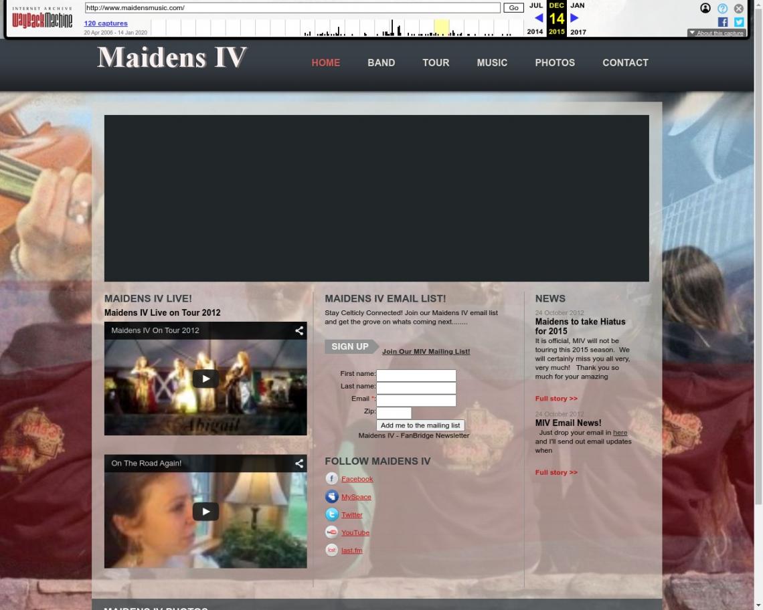Focus the Email field
763x610 pixels.
416,401
